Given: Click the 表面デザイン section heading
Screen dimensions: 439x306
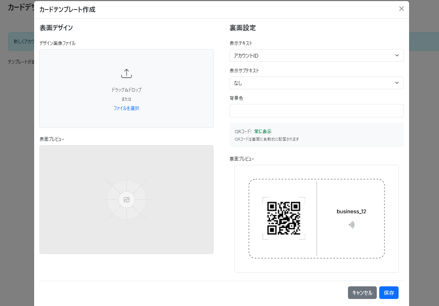Looking at the screenshot, I should (x=56, y=28).
